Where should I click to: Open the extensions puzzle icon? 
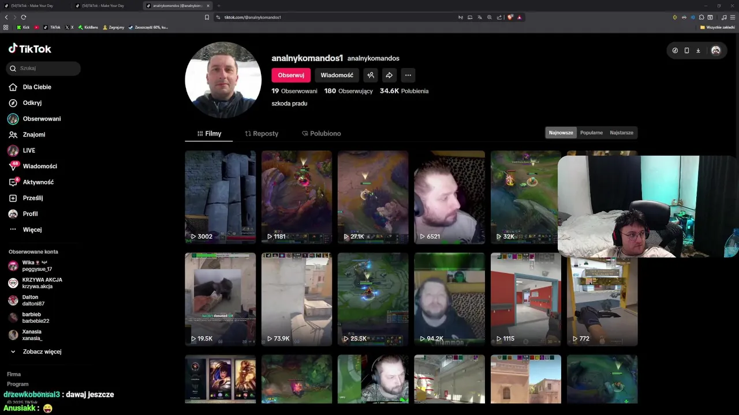(x=701, y=17)
